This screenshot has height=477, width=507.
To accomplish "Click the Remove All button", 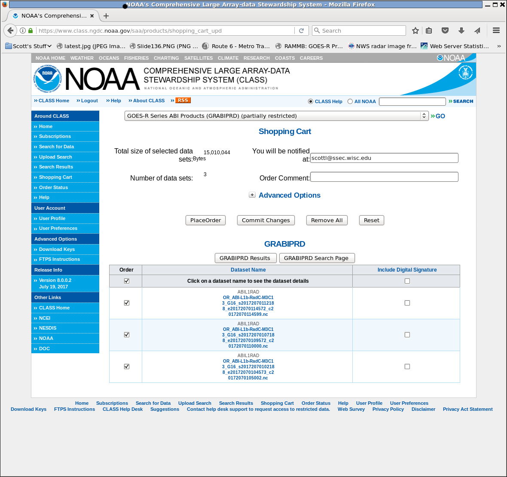I will 327,220.
